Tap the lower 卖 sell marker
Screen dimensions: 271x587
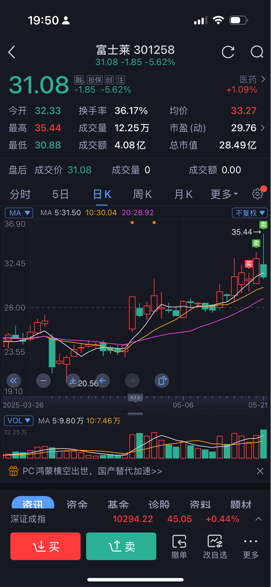(256, 243)
